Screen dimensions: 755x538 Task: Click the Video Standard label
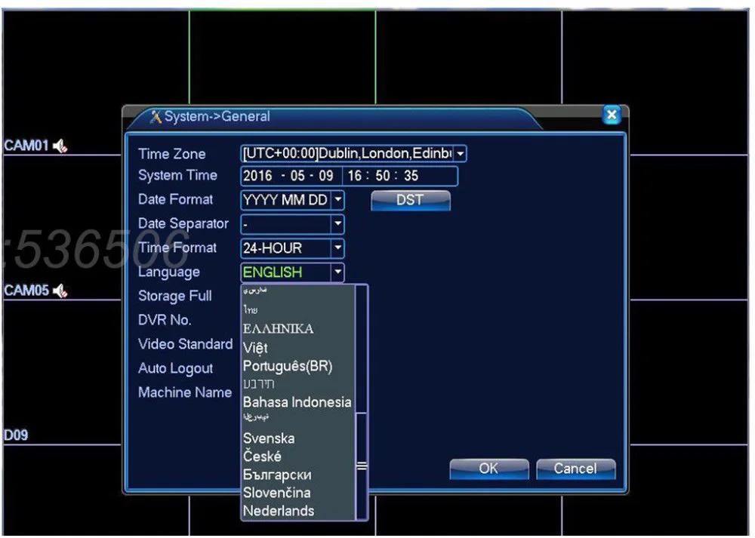(186, 344)
